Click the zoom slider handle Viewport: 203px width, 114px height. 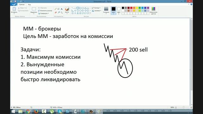click(183, 107)
